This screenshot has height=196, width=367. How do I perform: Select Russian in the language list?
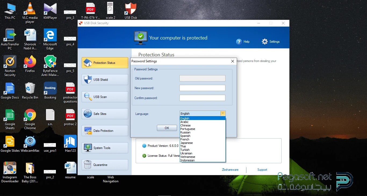203,132
